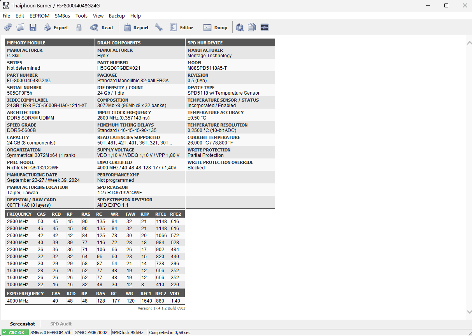Click the wrench tool icon
Image resolution: width=472 pixels, height=336 pixels.
pyautogui.click(x=158, y=28)
